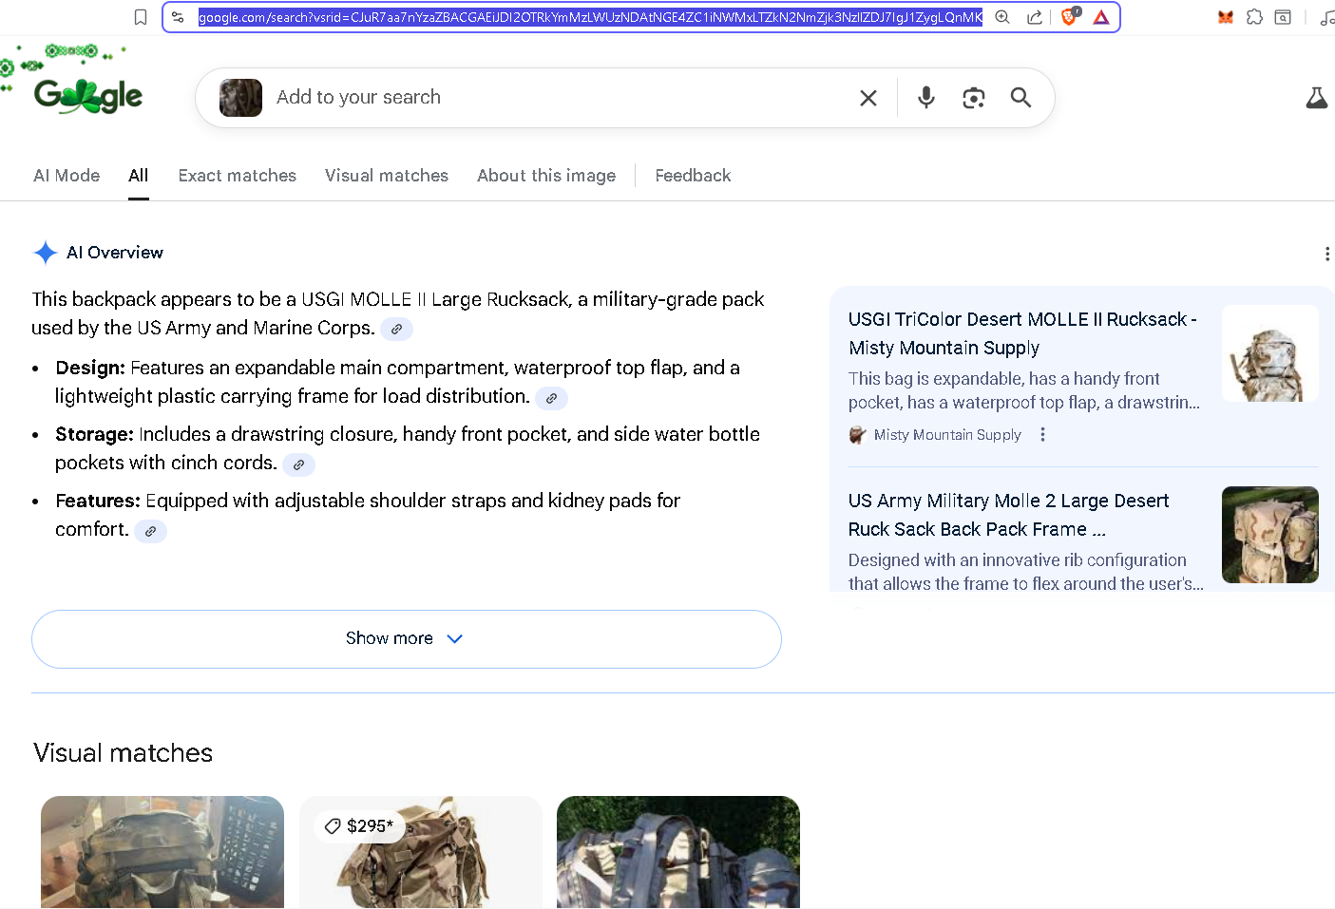
Task: Open Search Labs flask icon
Action: pyautogui.click(x=1316, y=98)
